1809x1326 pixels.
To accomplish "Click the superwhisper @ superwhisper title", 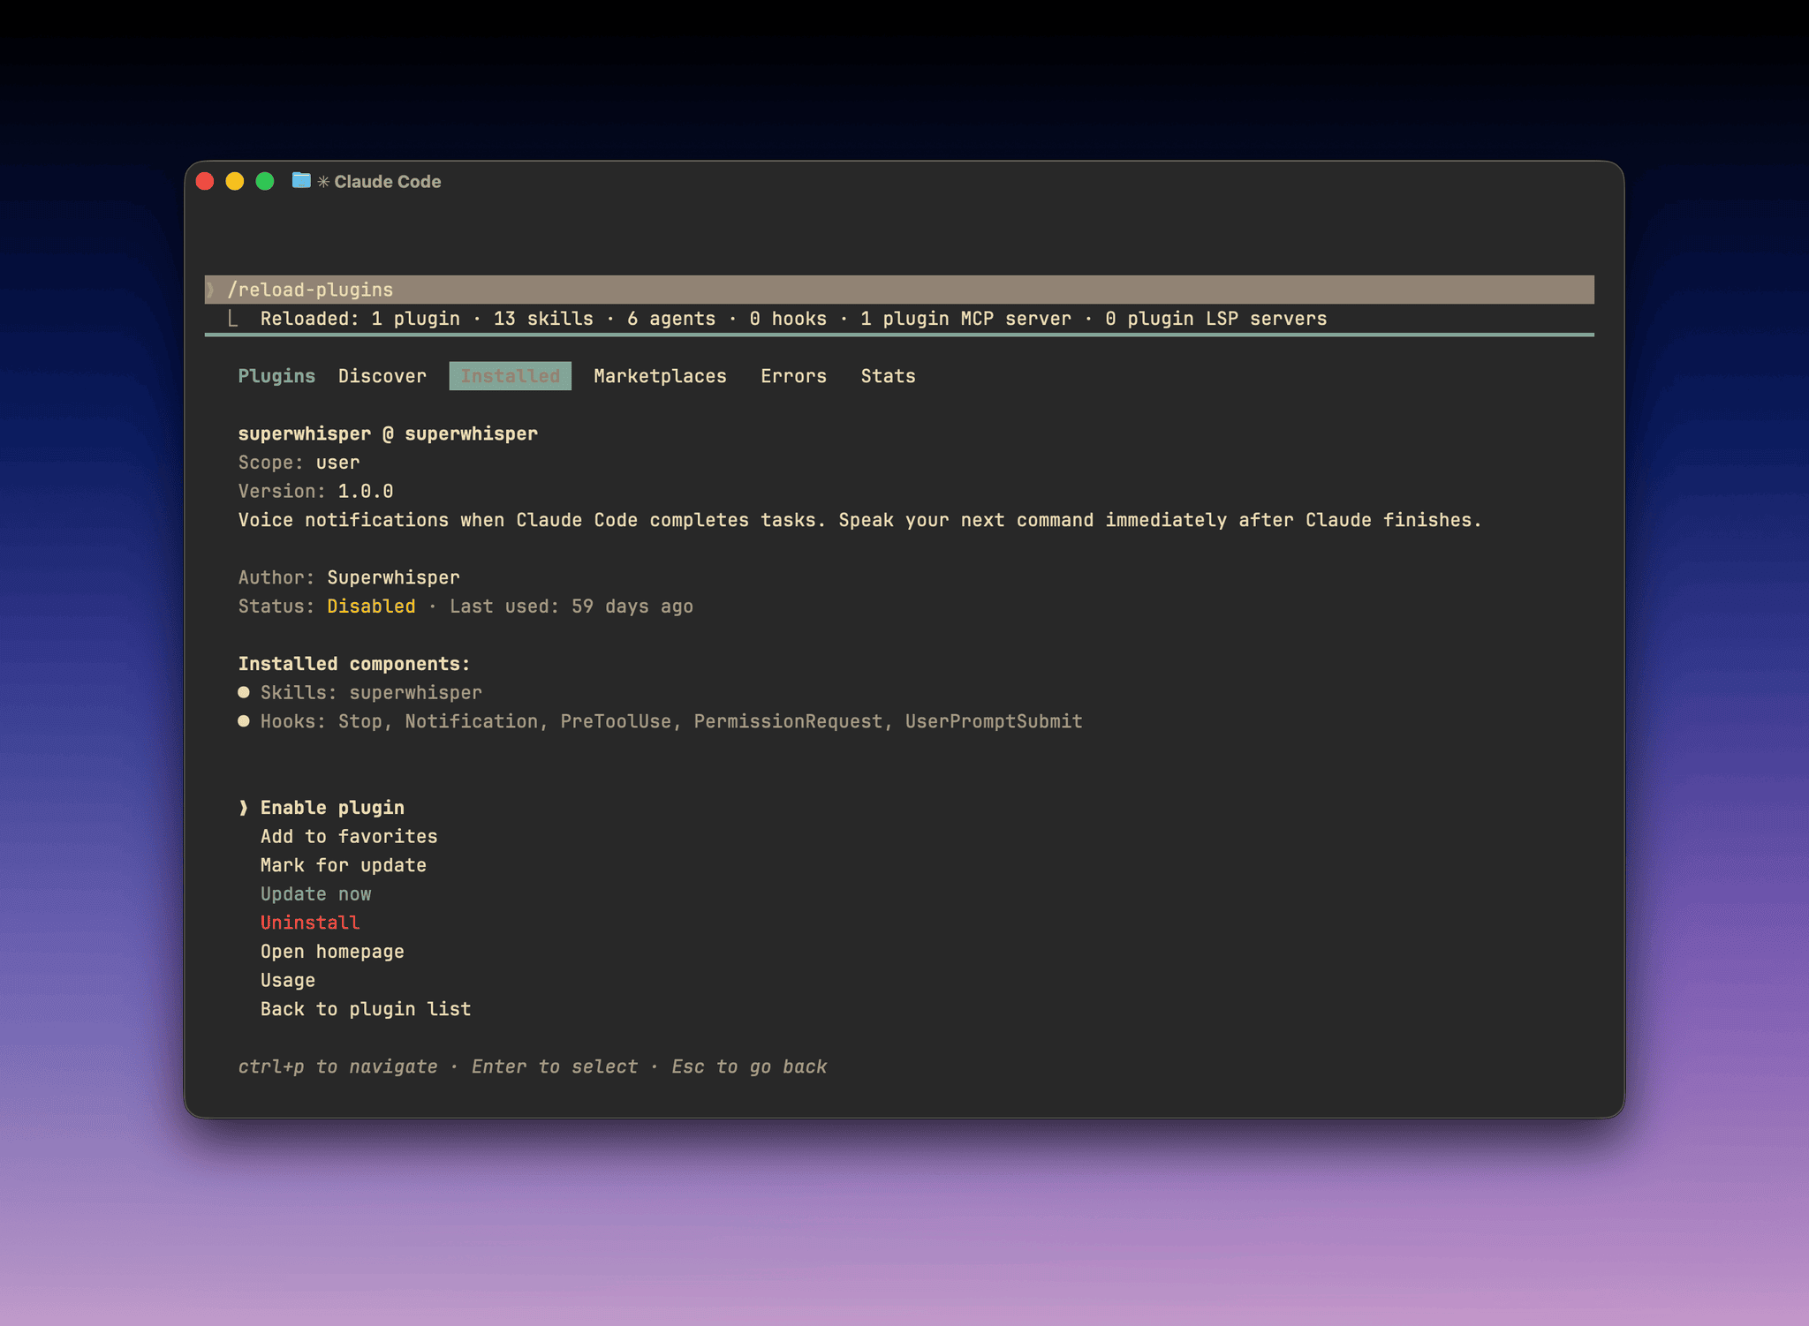I will [x=388, y=433].
